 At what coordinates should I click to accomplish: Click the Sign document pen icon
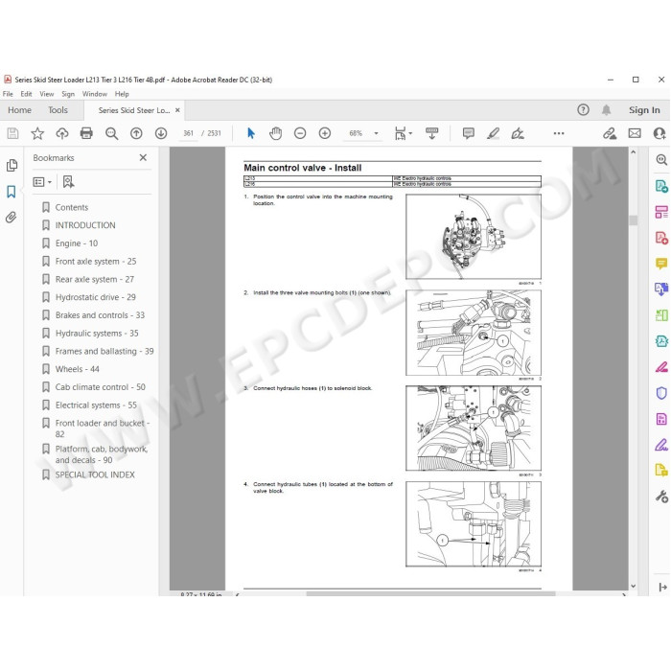[x=518, y=133]
